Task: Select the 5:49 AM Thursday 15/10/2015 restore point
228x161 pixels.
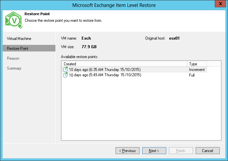Action: (x=134, y=75)
